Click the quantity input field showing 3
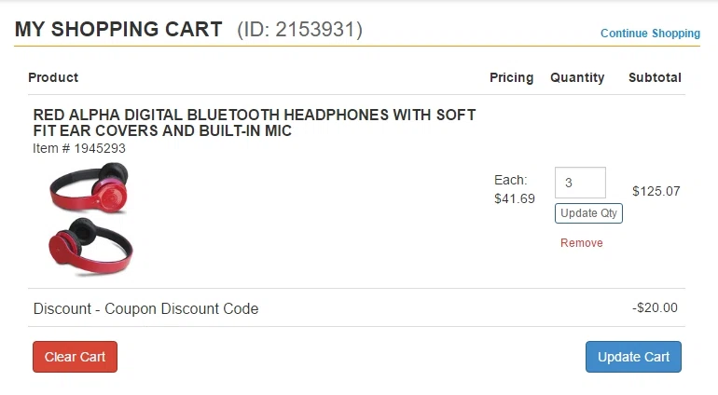Image resolution: width=718 pixels, height=395 pixels. point(580,183)
